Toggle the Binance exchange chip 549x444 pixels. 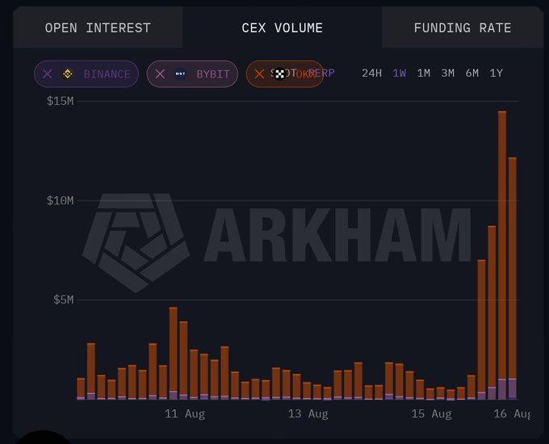[x=86, y=74]
